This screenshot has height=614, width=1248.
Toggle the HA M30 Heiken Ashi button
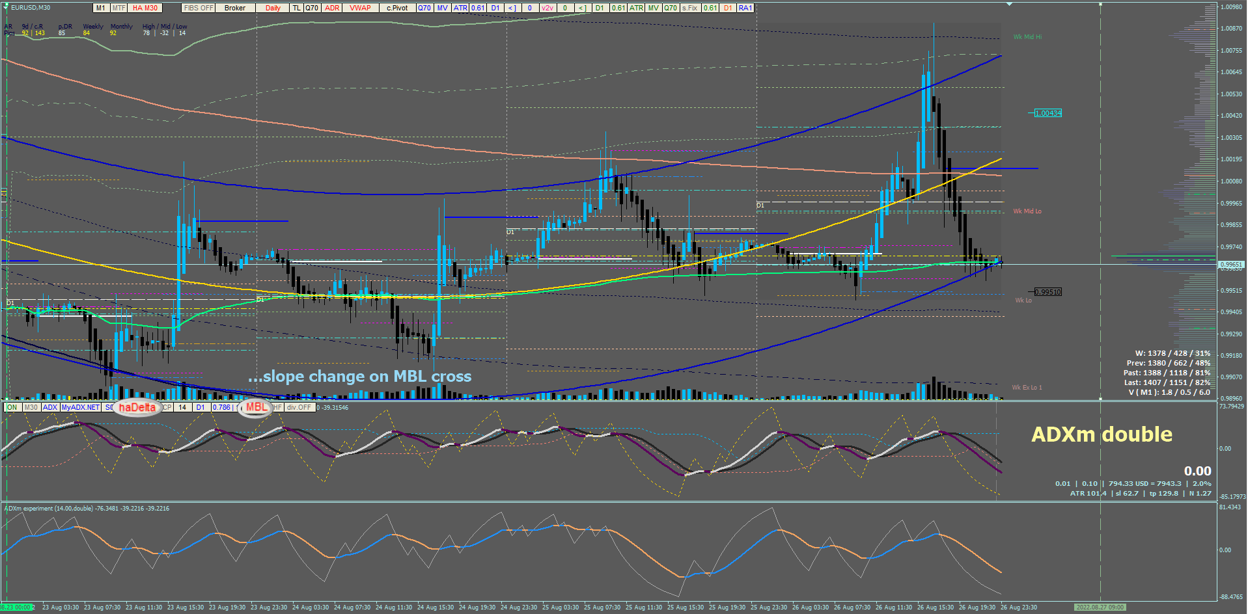pyautogui.click(x=145, y=8)
